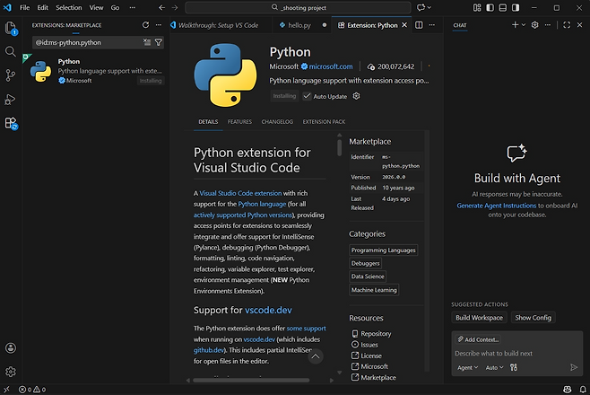Expand the new chat plus dropdown
This screenshot has width=590, height=395.
click(524, 25)
